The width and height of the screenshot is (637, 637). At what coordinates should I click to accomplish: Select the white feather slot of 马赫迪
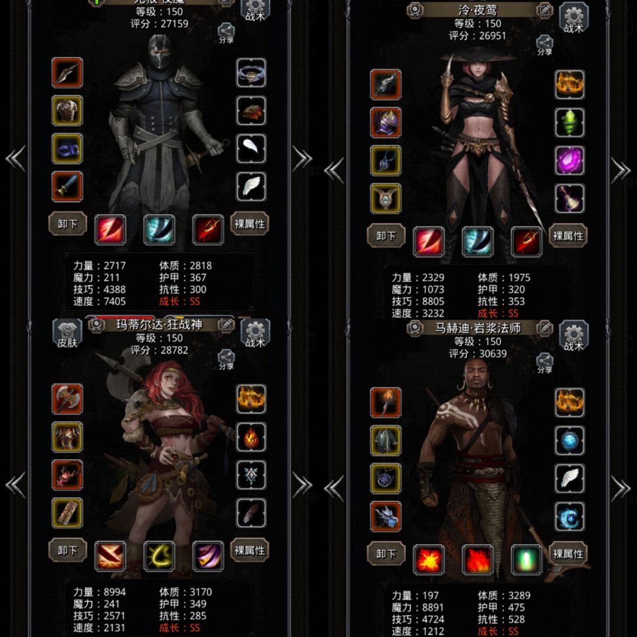570,478
